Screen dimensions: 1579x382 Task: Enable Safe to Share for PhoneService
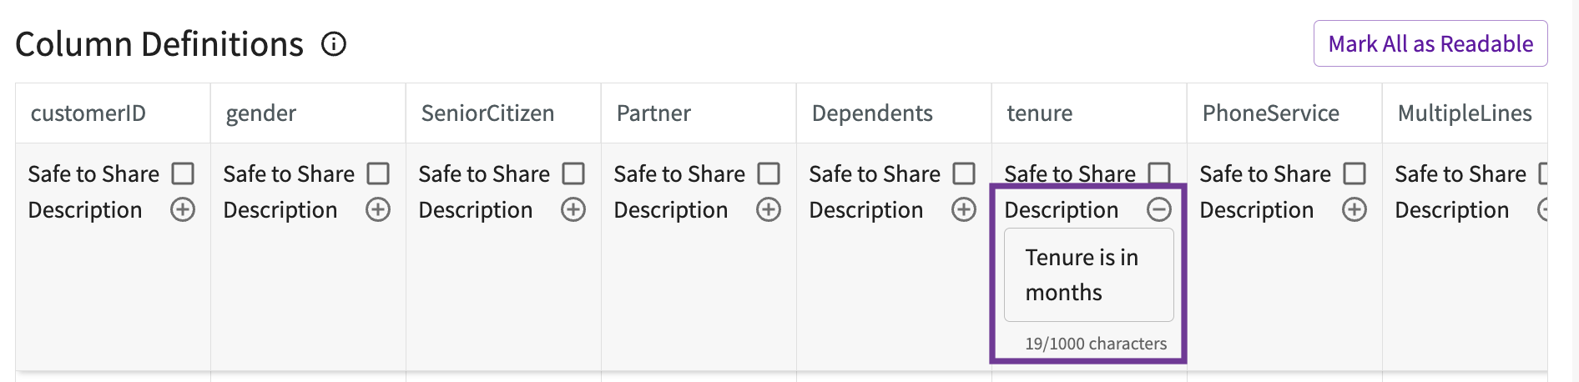1355,173
